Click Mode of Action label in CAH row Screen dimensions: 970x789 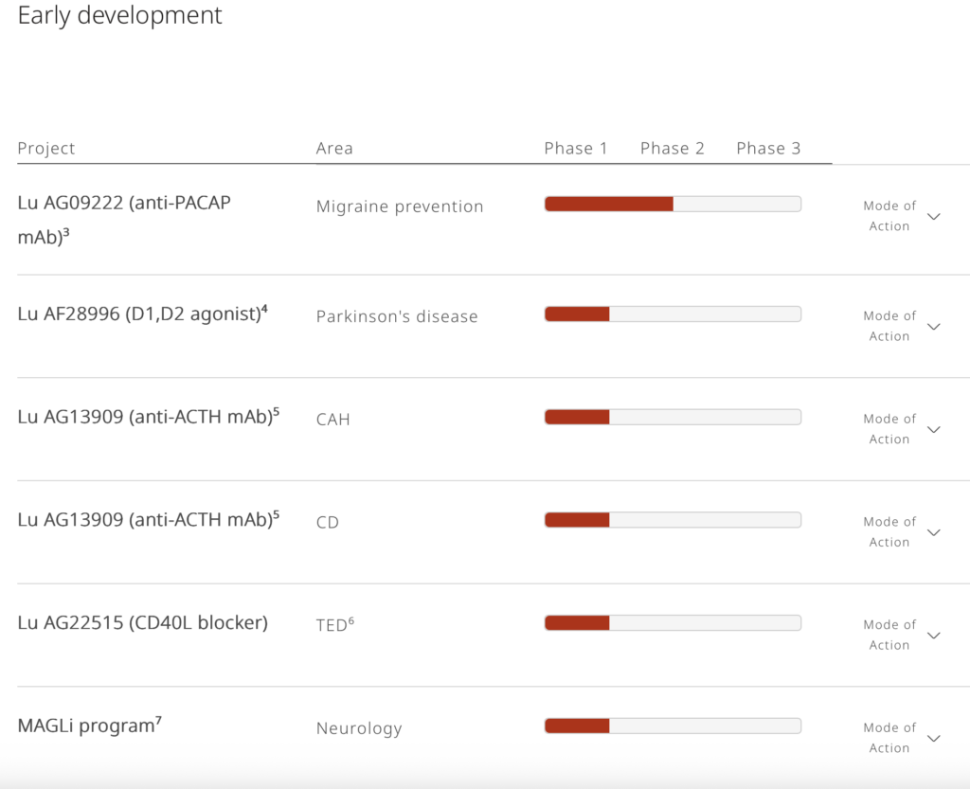889,429
